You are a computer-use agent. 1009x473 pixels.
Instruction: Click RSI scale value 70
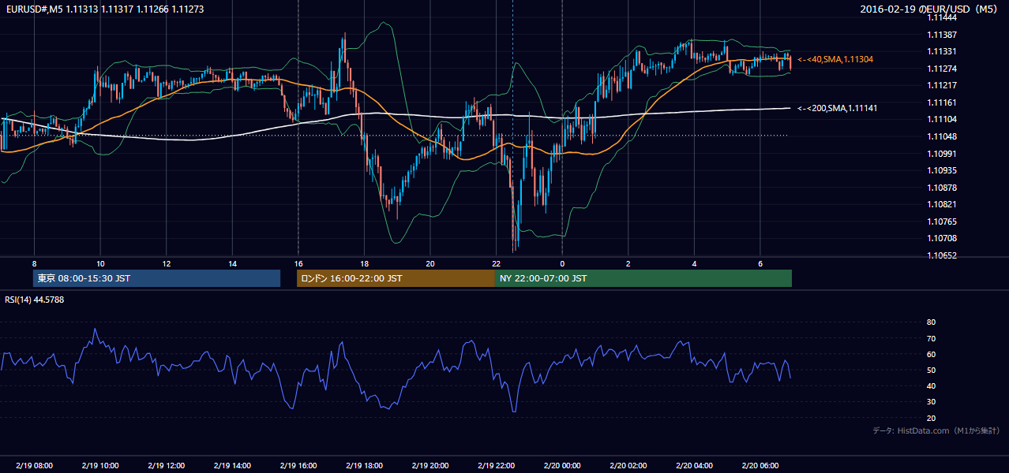coord(932,338)
